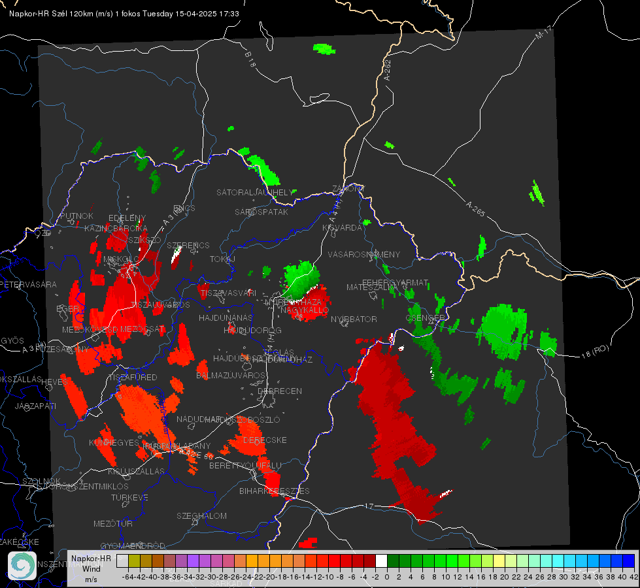640x588 pixels.
Task: Click the radar title text with timestamp
Action: point(124,14)
